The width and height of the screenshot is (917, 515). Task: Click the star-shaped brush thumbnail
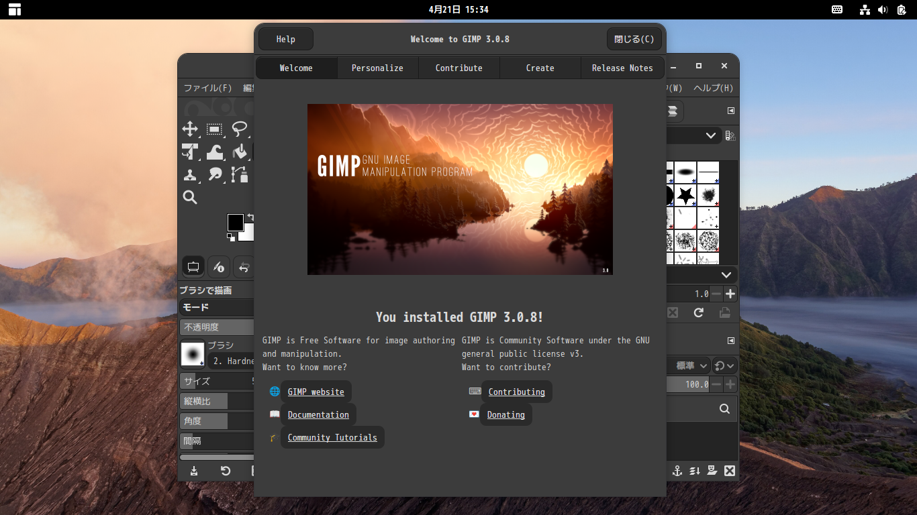tap(685, 195)
